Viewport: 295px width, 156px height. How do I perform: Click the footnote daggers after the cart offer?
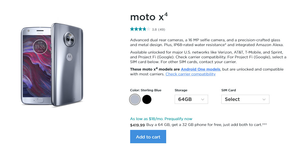tap(264, 124)
